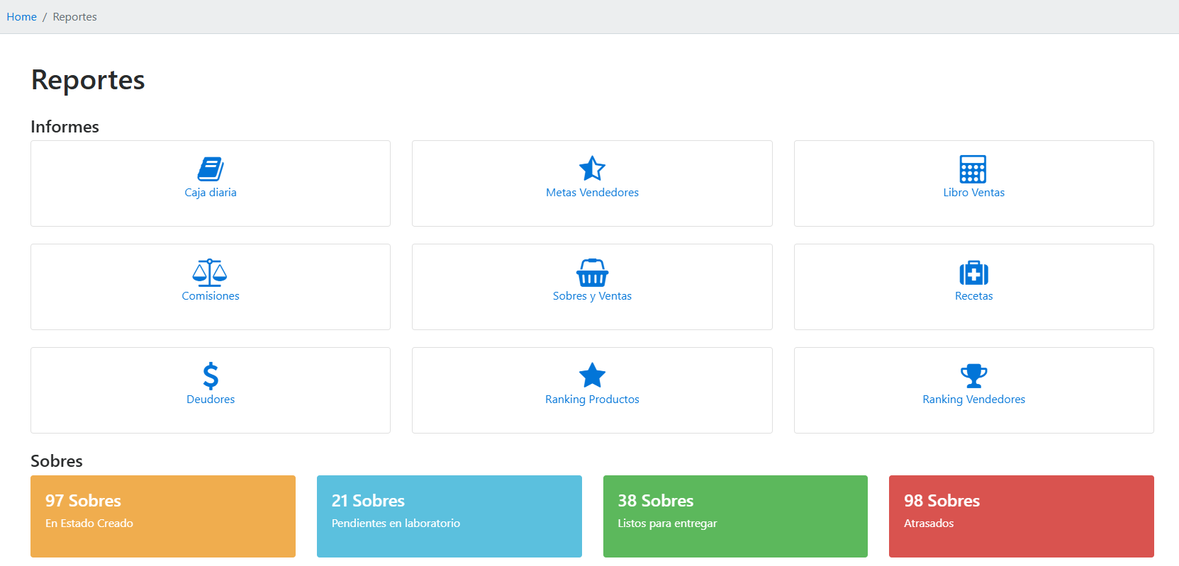
Task: Select the star icon for Ranking Productos
Action: point(592,376)
